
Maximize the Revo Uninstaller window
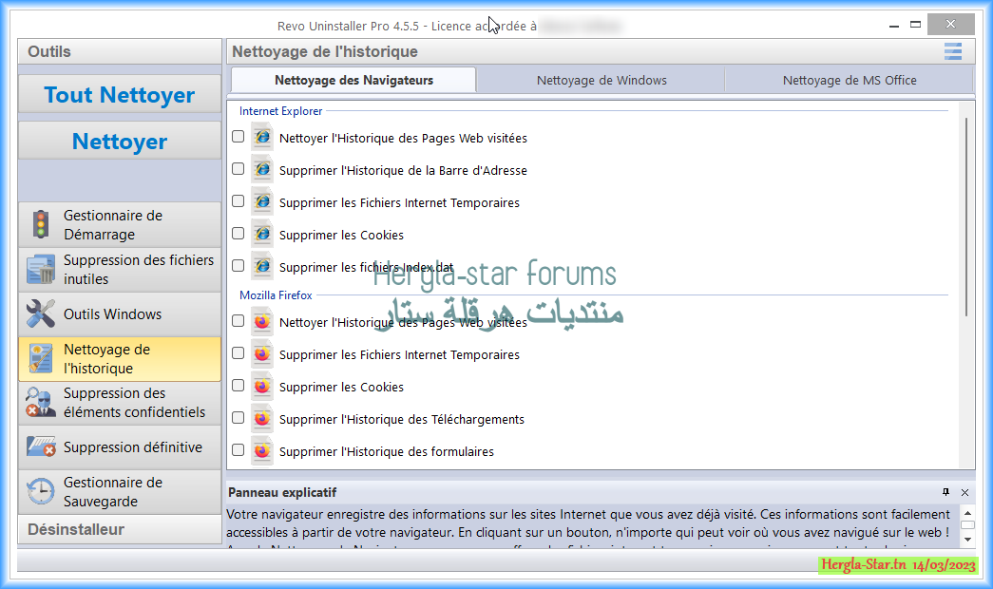915,25
